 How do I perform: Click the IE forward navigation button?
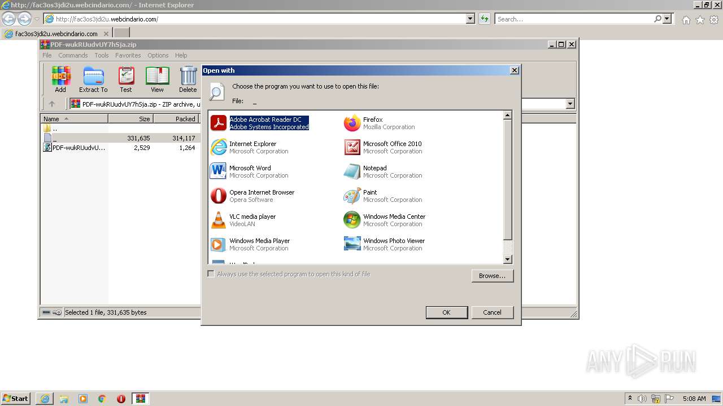[x=24, y=19]
